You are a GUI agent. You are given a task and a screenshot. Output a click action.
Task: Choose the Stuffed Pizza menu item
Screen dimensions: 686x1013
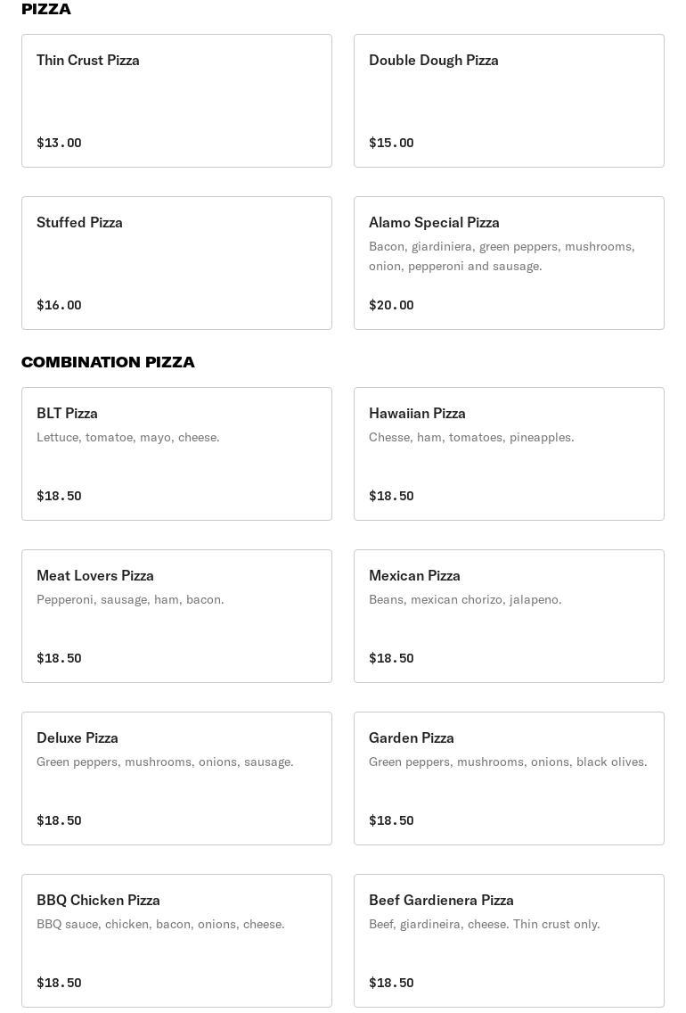(176, 262)
